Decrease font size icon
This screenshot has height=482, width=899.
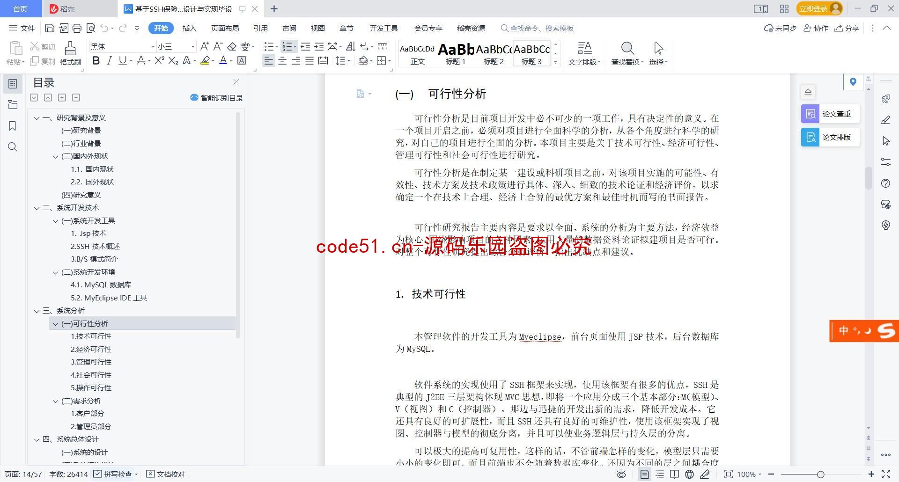pos(218,46)
